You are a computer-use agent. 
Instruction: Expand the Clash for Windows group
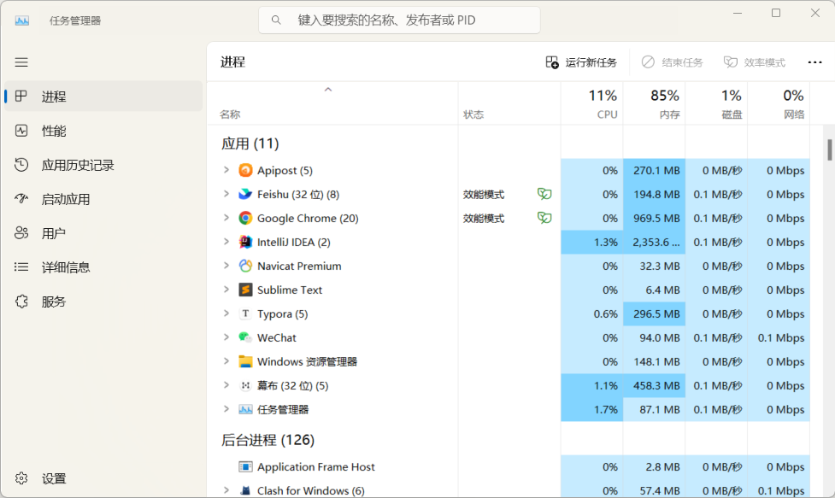click(226, 490)
